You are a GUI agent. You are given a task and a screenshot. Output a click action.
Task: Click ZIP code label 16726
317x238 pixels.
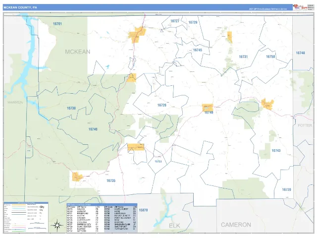(162, 105)
